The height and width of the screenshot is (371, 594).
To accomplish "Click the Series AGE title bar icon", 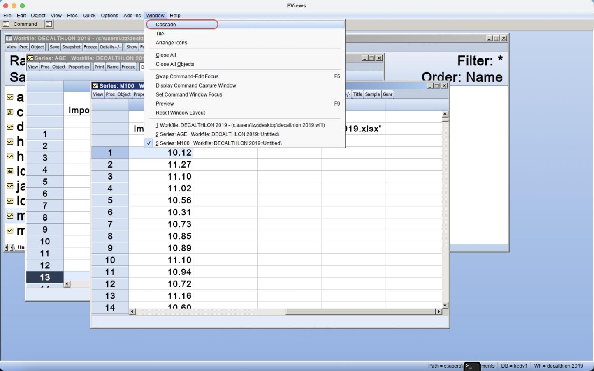I will (30, 58).
